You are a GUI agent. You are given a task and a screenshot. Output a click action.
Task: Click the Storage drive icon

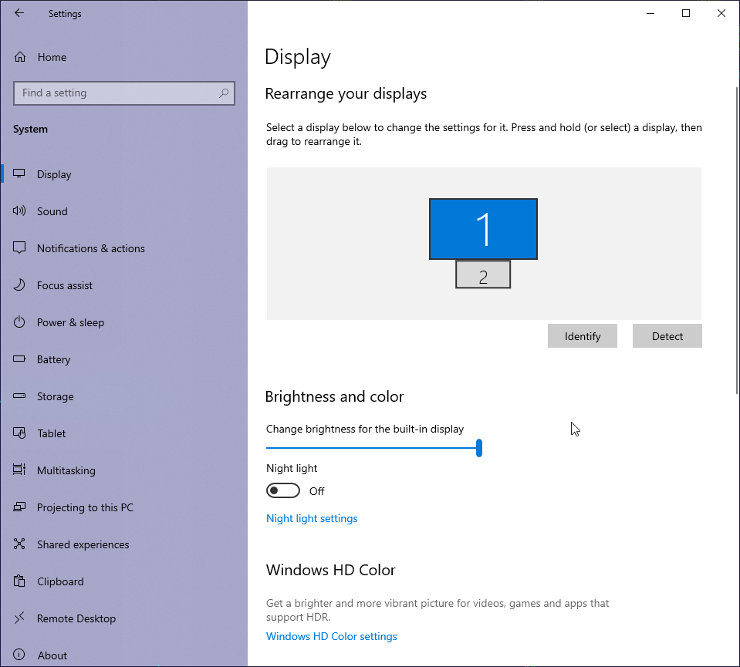pos(19,396)
